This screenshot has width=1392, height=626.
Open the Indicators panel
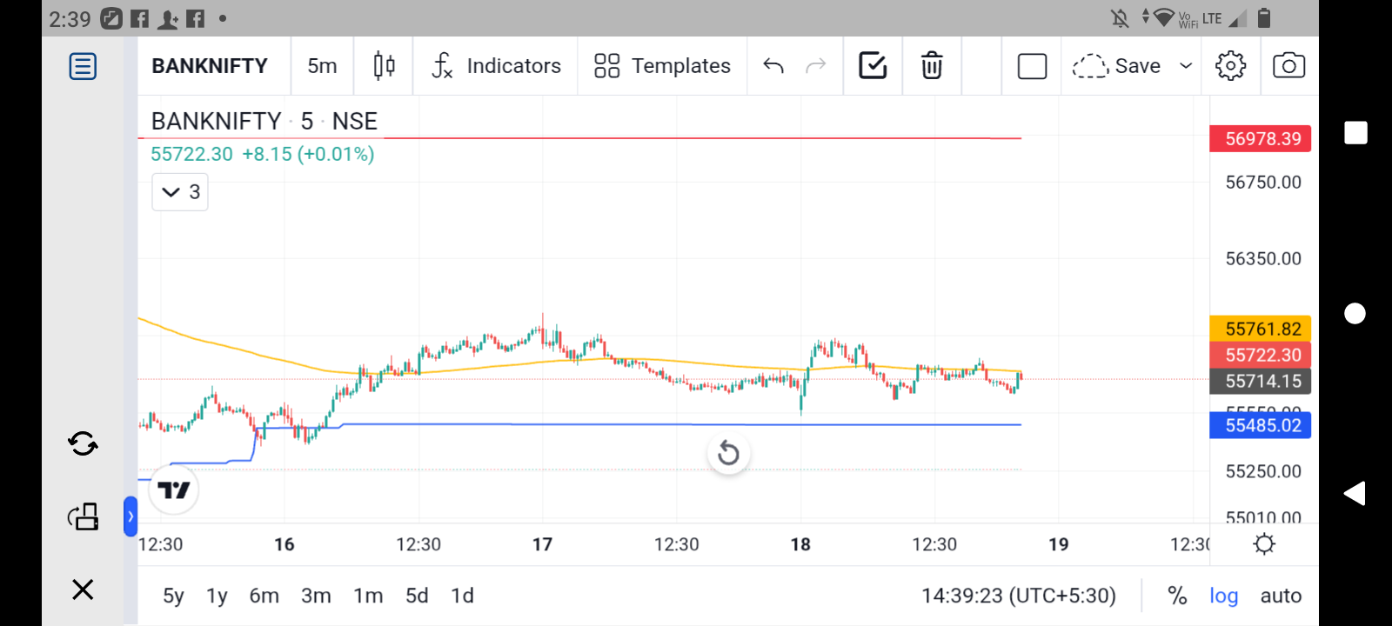tap(496, 66)
